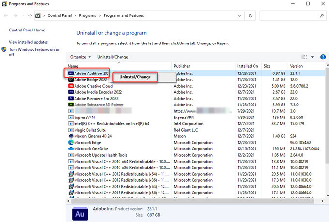The width and height of the screenshot is (329, 222).
Task: Click the Maxon Cinema 4D 24 icon
Action: (x=71, y=136)
